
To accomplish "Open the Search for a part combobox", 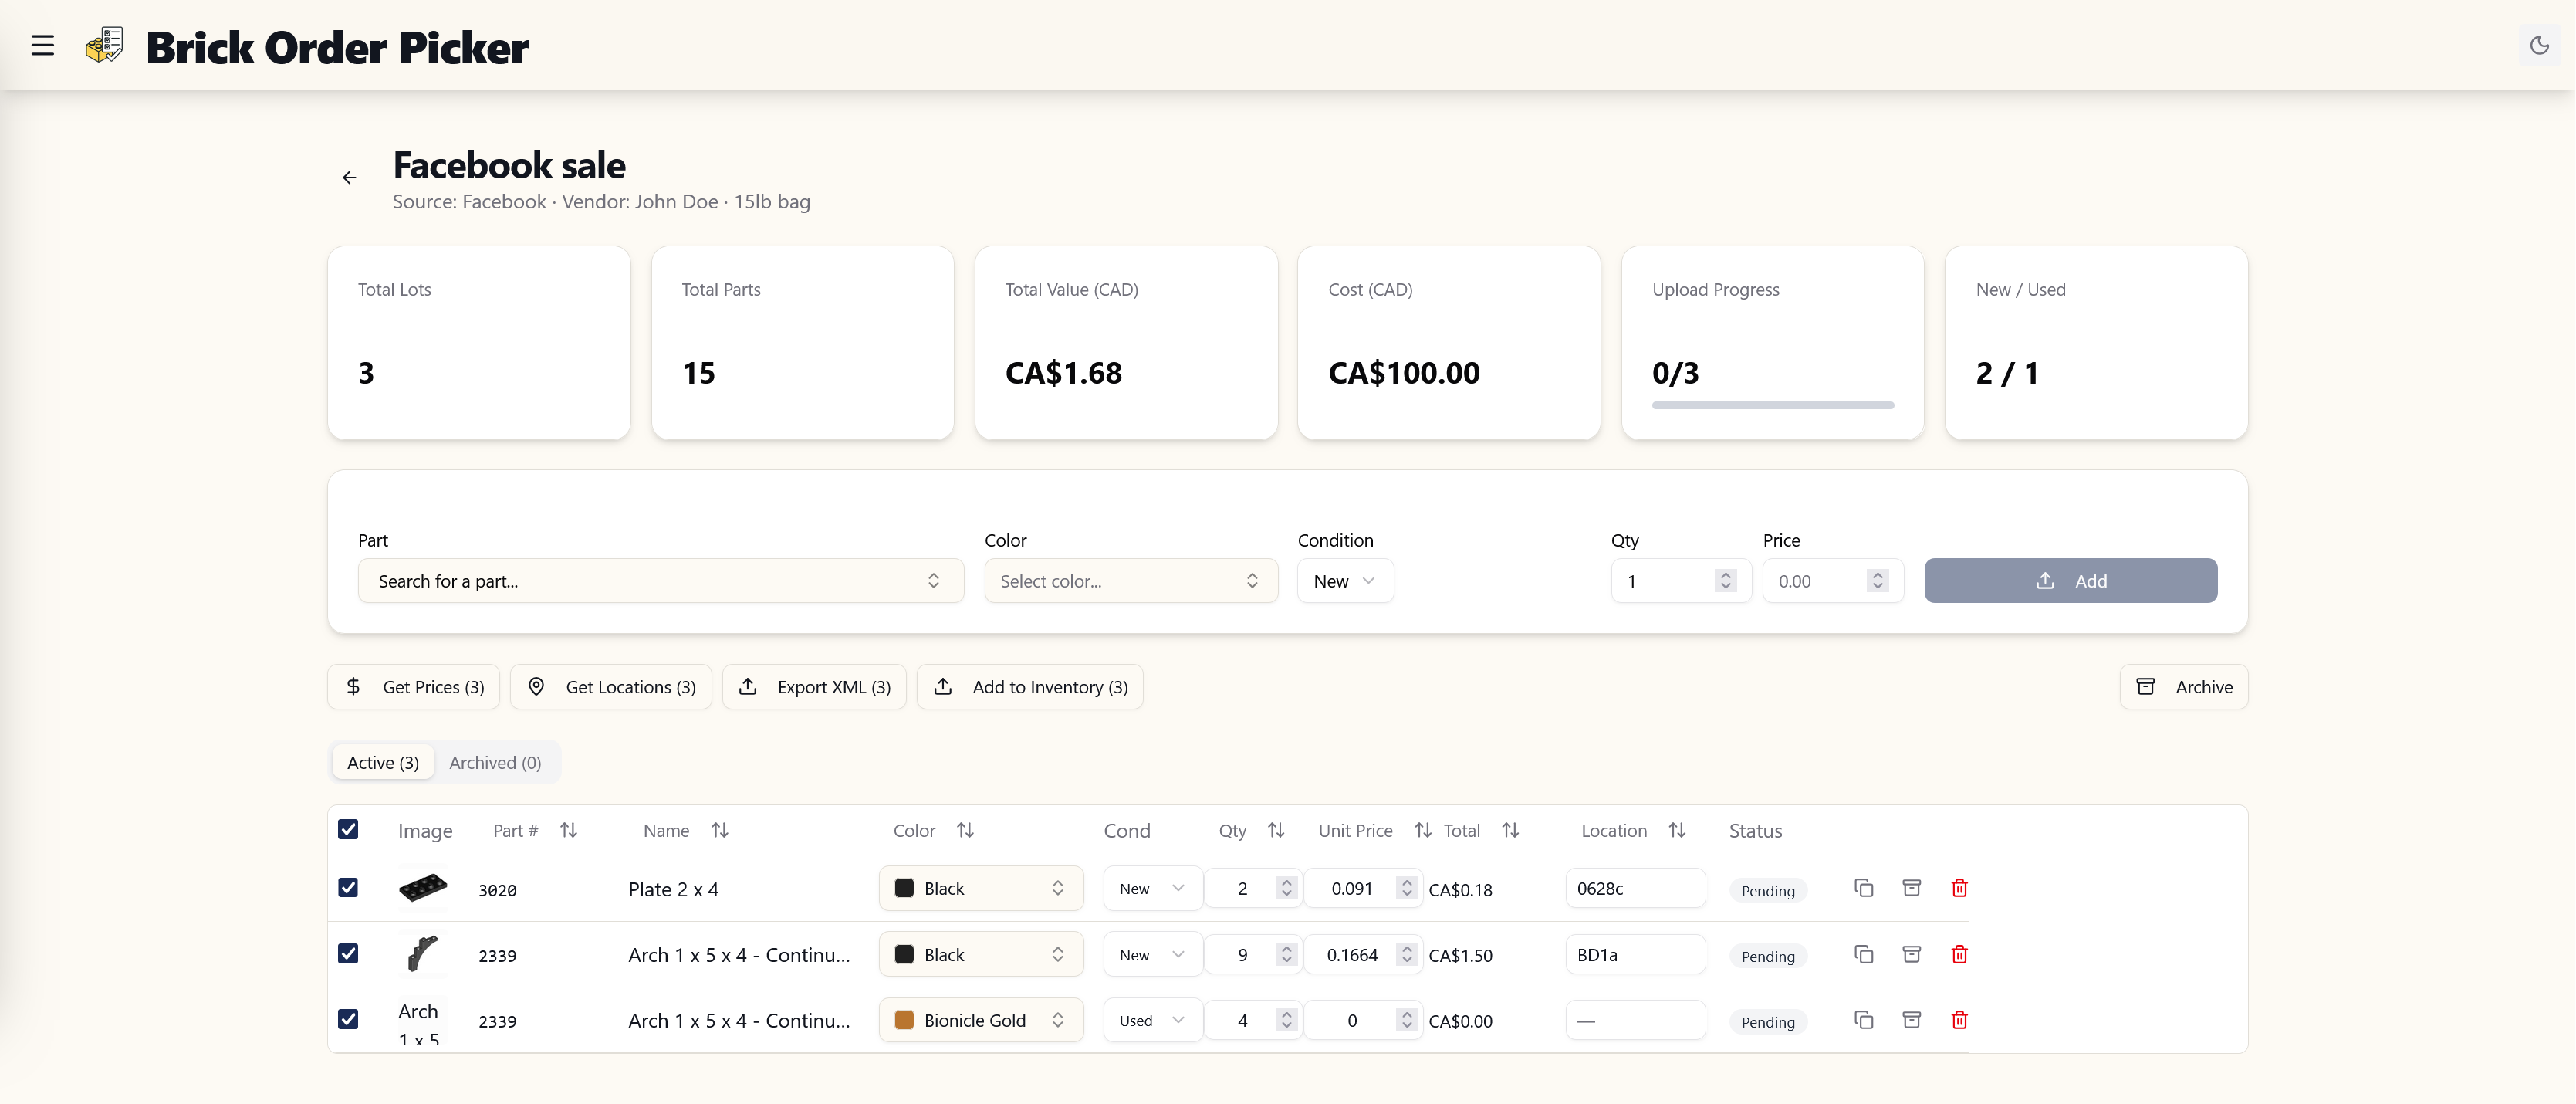I will click(660, 581).
